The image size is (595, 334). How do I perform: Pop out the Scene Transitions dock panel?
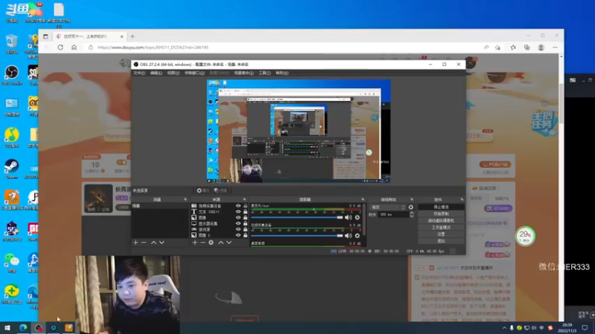click(412, 200)
